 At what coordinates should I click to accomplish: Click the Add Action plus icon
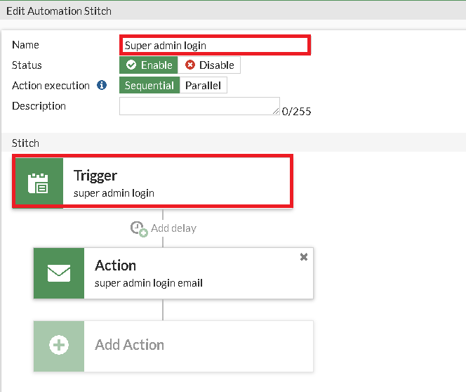[58, 346]
